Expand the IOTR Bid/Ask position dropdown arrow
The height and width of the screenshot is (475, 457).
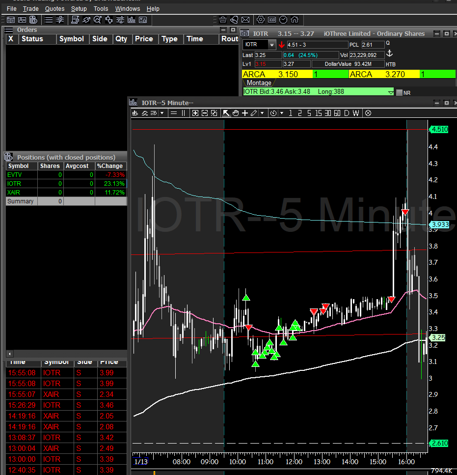point(391,92)
